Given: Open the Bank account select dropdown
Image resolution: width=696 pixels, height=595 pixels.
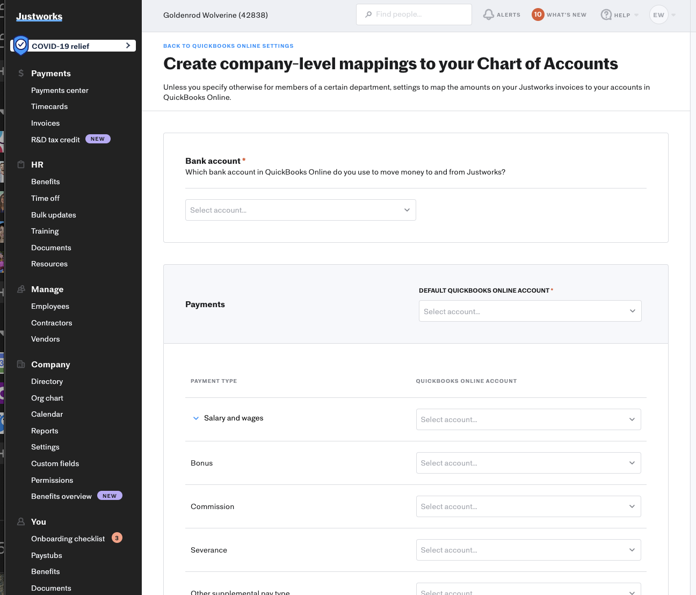Looking at the screenshot, I should pos(301,210).
